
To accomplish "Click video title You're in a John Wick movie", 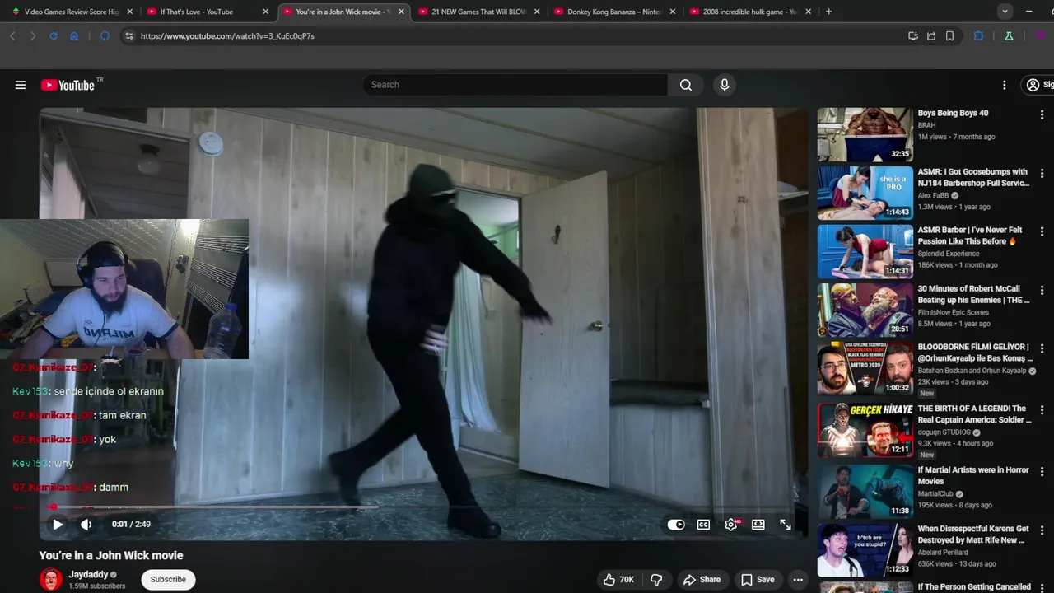I will coord(111,556).
